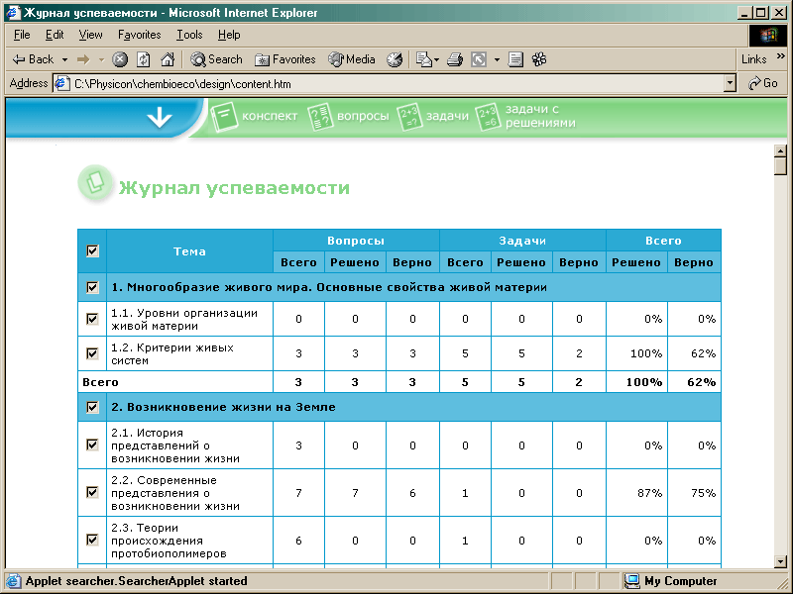This screenshot has height=594, width=793.
Task: Open the Tools menu
Action: (x=189, y=35)
